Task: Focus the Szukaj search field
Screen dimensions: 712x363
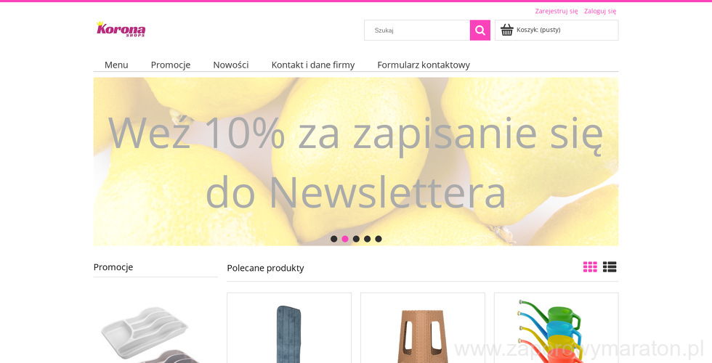Action: point(417,30)
